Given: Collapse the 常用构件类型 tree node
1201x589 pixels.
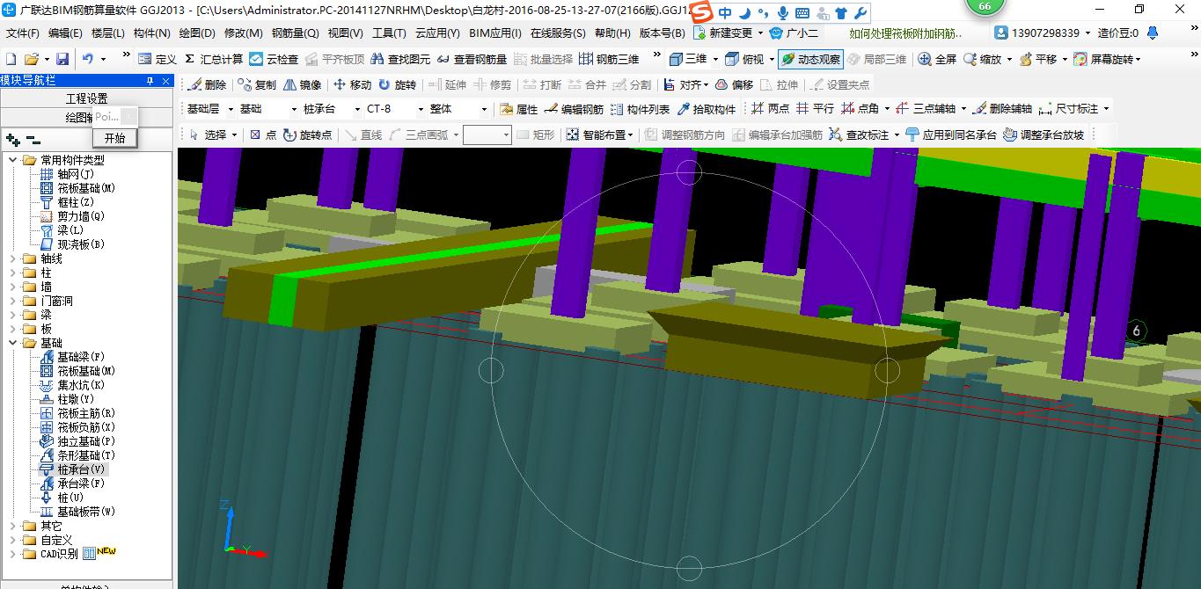Looking at the screenshot, I should 13,160.
